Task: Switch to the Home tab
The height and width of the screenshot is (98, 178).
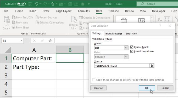Action: [19, 11]
